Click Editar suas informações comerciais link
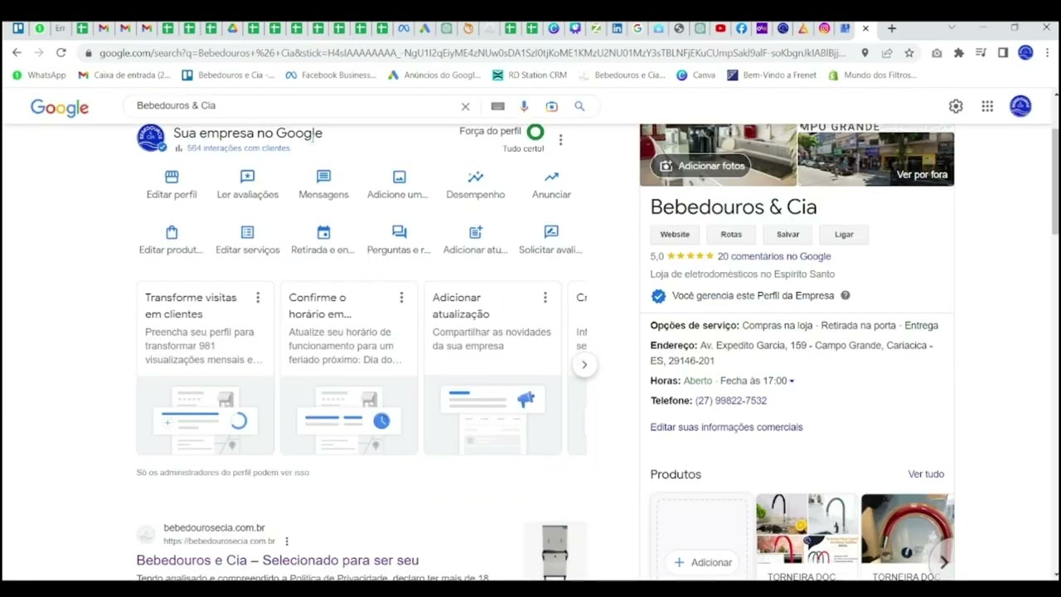1061x597 pixels. coord(726,427)
